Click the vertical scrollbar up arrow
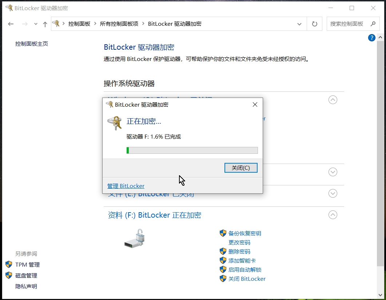The width and height of the screenshot is (386, 300). [x=380, y=37]
